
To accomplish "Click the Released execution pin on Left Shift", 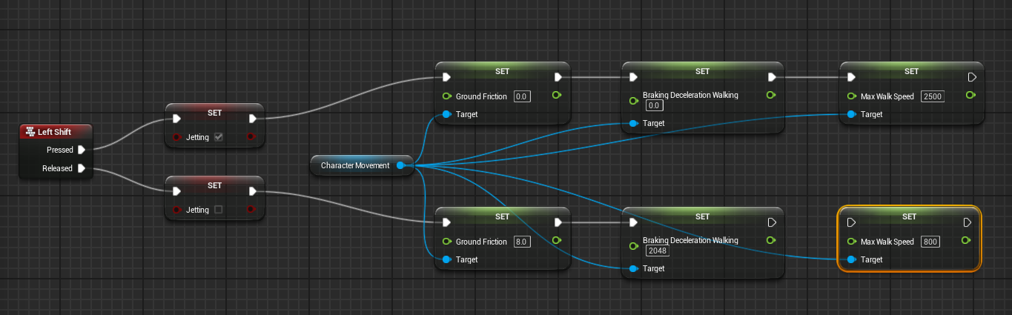I will click(82, 168).
